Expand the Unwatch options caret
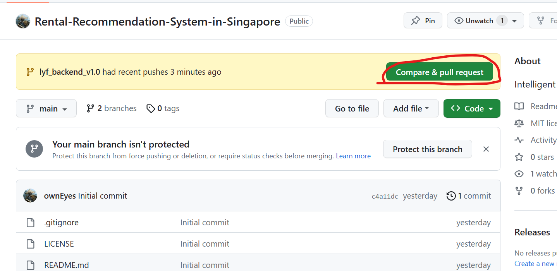 pyautogui.click(x=514, y=21)
